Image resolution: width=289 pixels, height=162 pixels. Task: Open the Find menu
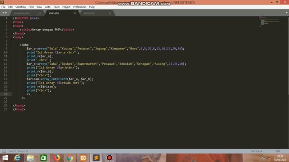click(x=31, y=7)
